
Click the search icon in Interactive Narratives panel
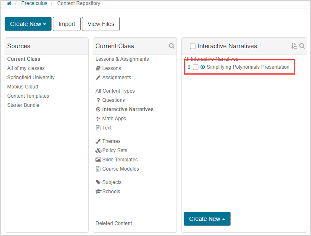[x=302, y=46]
